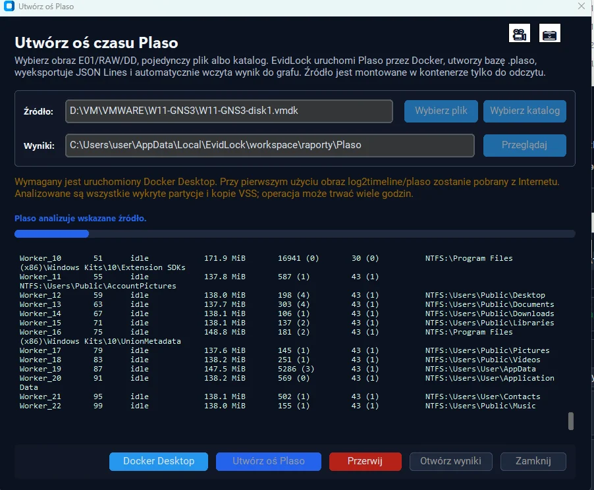Click the status text 'Plaso analizuje wskazane źródło.'
Image resolution: width=594 pixels, height=490 pixels.
(80, 218)
